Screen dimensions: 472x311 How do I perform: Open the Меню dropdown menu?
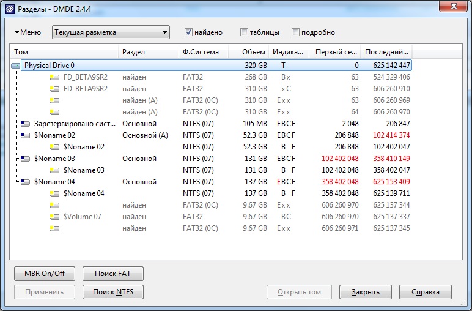(28, 32)
